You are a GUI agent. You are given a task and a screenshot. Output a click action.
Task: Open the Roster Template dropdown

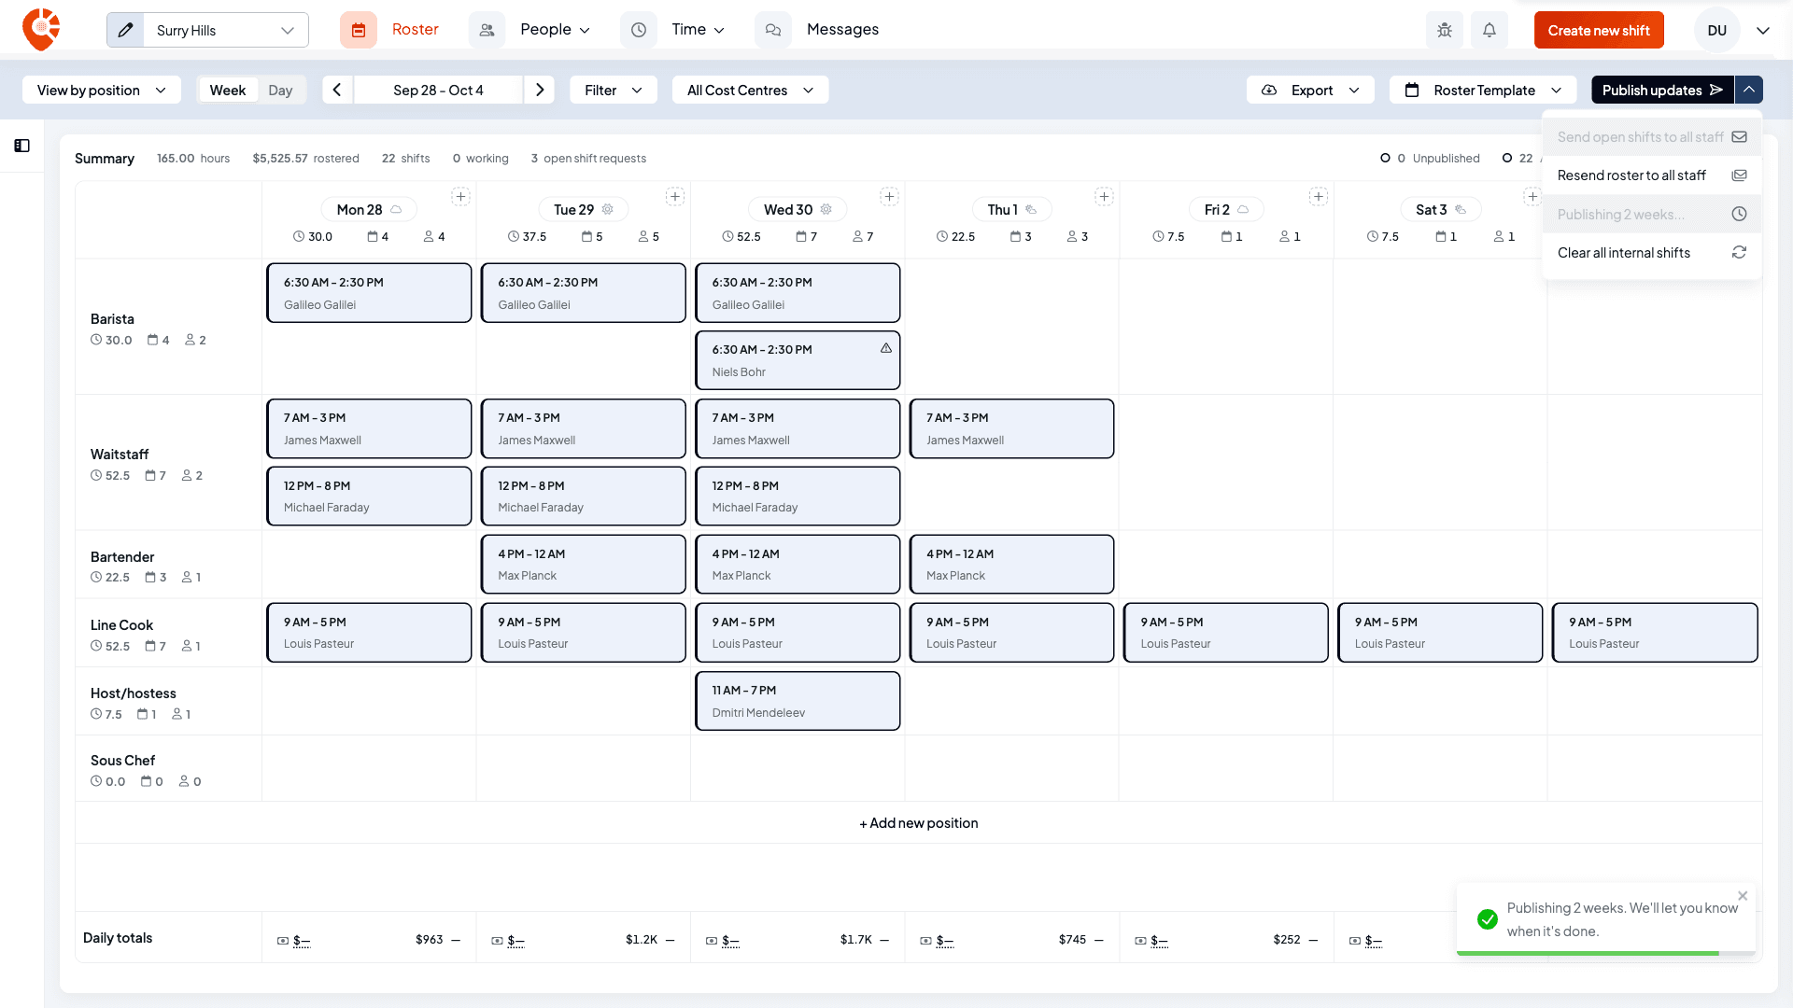tap(1483, 90)
